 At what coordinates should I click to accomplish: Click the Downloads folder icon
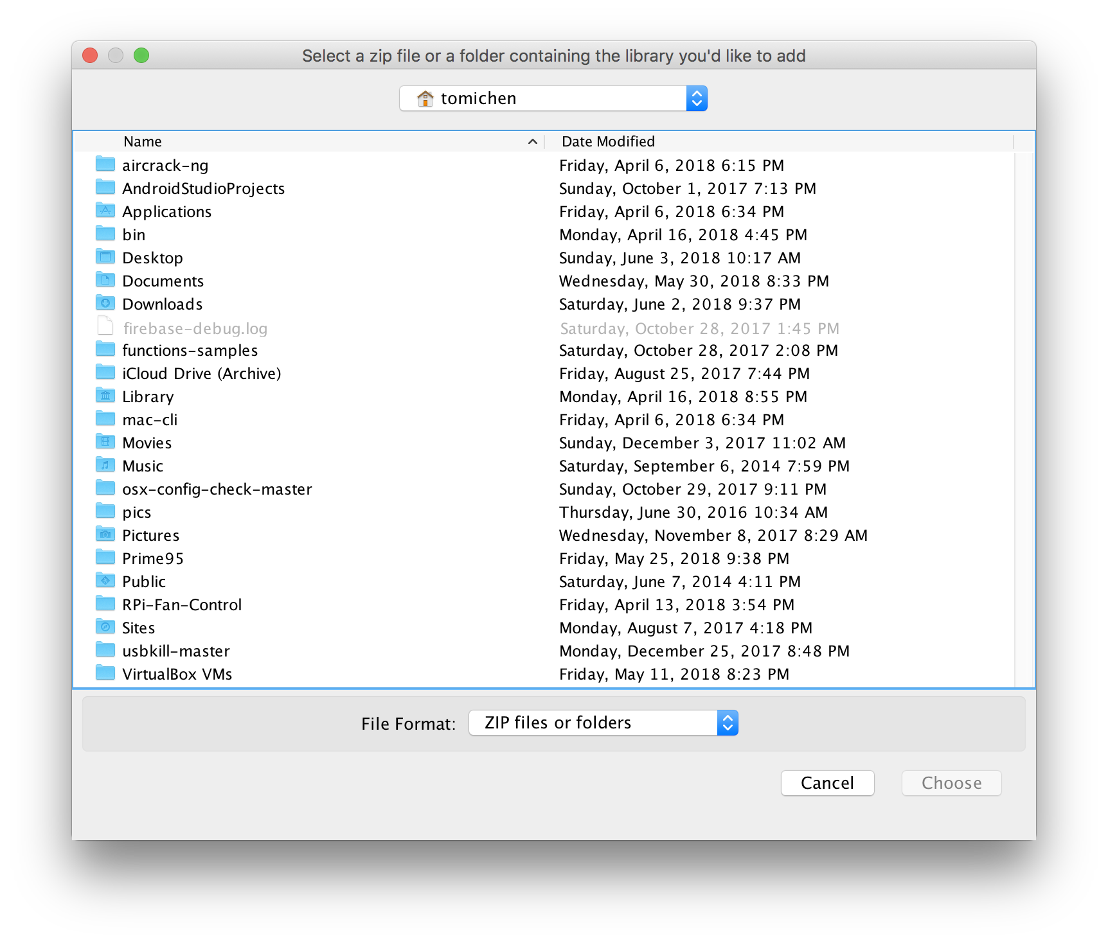pyautogui.click(x=105, y=303)
